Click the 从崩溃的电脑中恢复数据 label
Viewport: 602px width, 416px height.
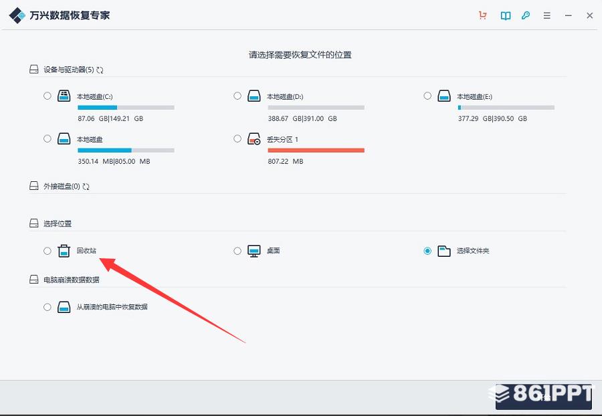click(112, 307)
